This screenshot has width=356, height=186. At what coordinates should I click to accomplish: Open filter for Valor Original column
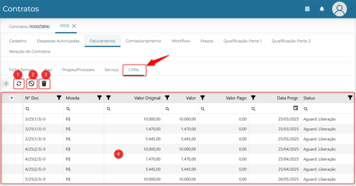point(108,98)
